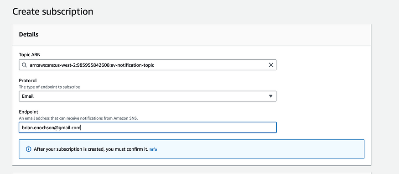The image size is (399, 174).
Task: Click the Endpoint field label
Action: [x=28, y=112]
